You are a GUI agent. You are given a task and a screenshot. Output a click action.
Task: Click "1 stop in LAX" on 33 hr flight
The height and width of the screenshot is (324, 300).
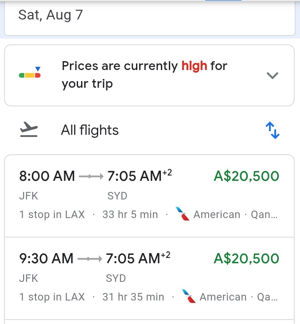pos(52,215)
